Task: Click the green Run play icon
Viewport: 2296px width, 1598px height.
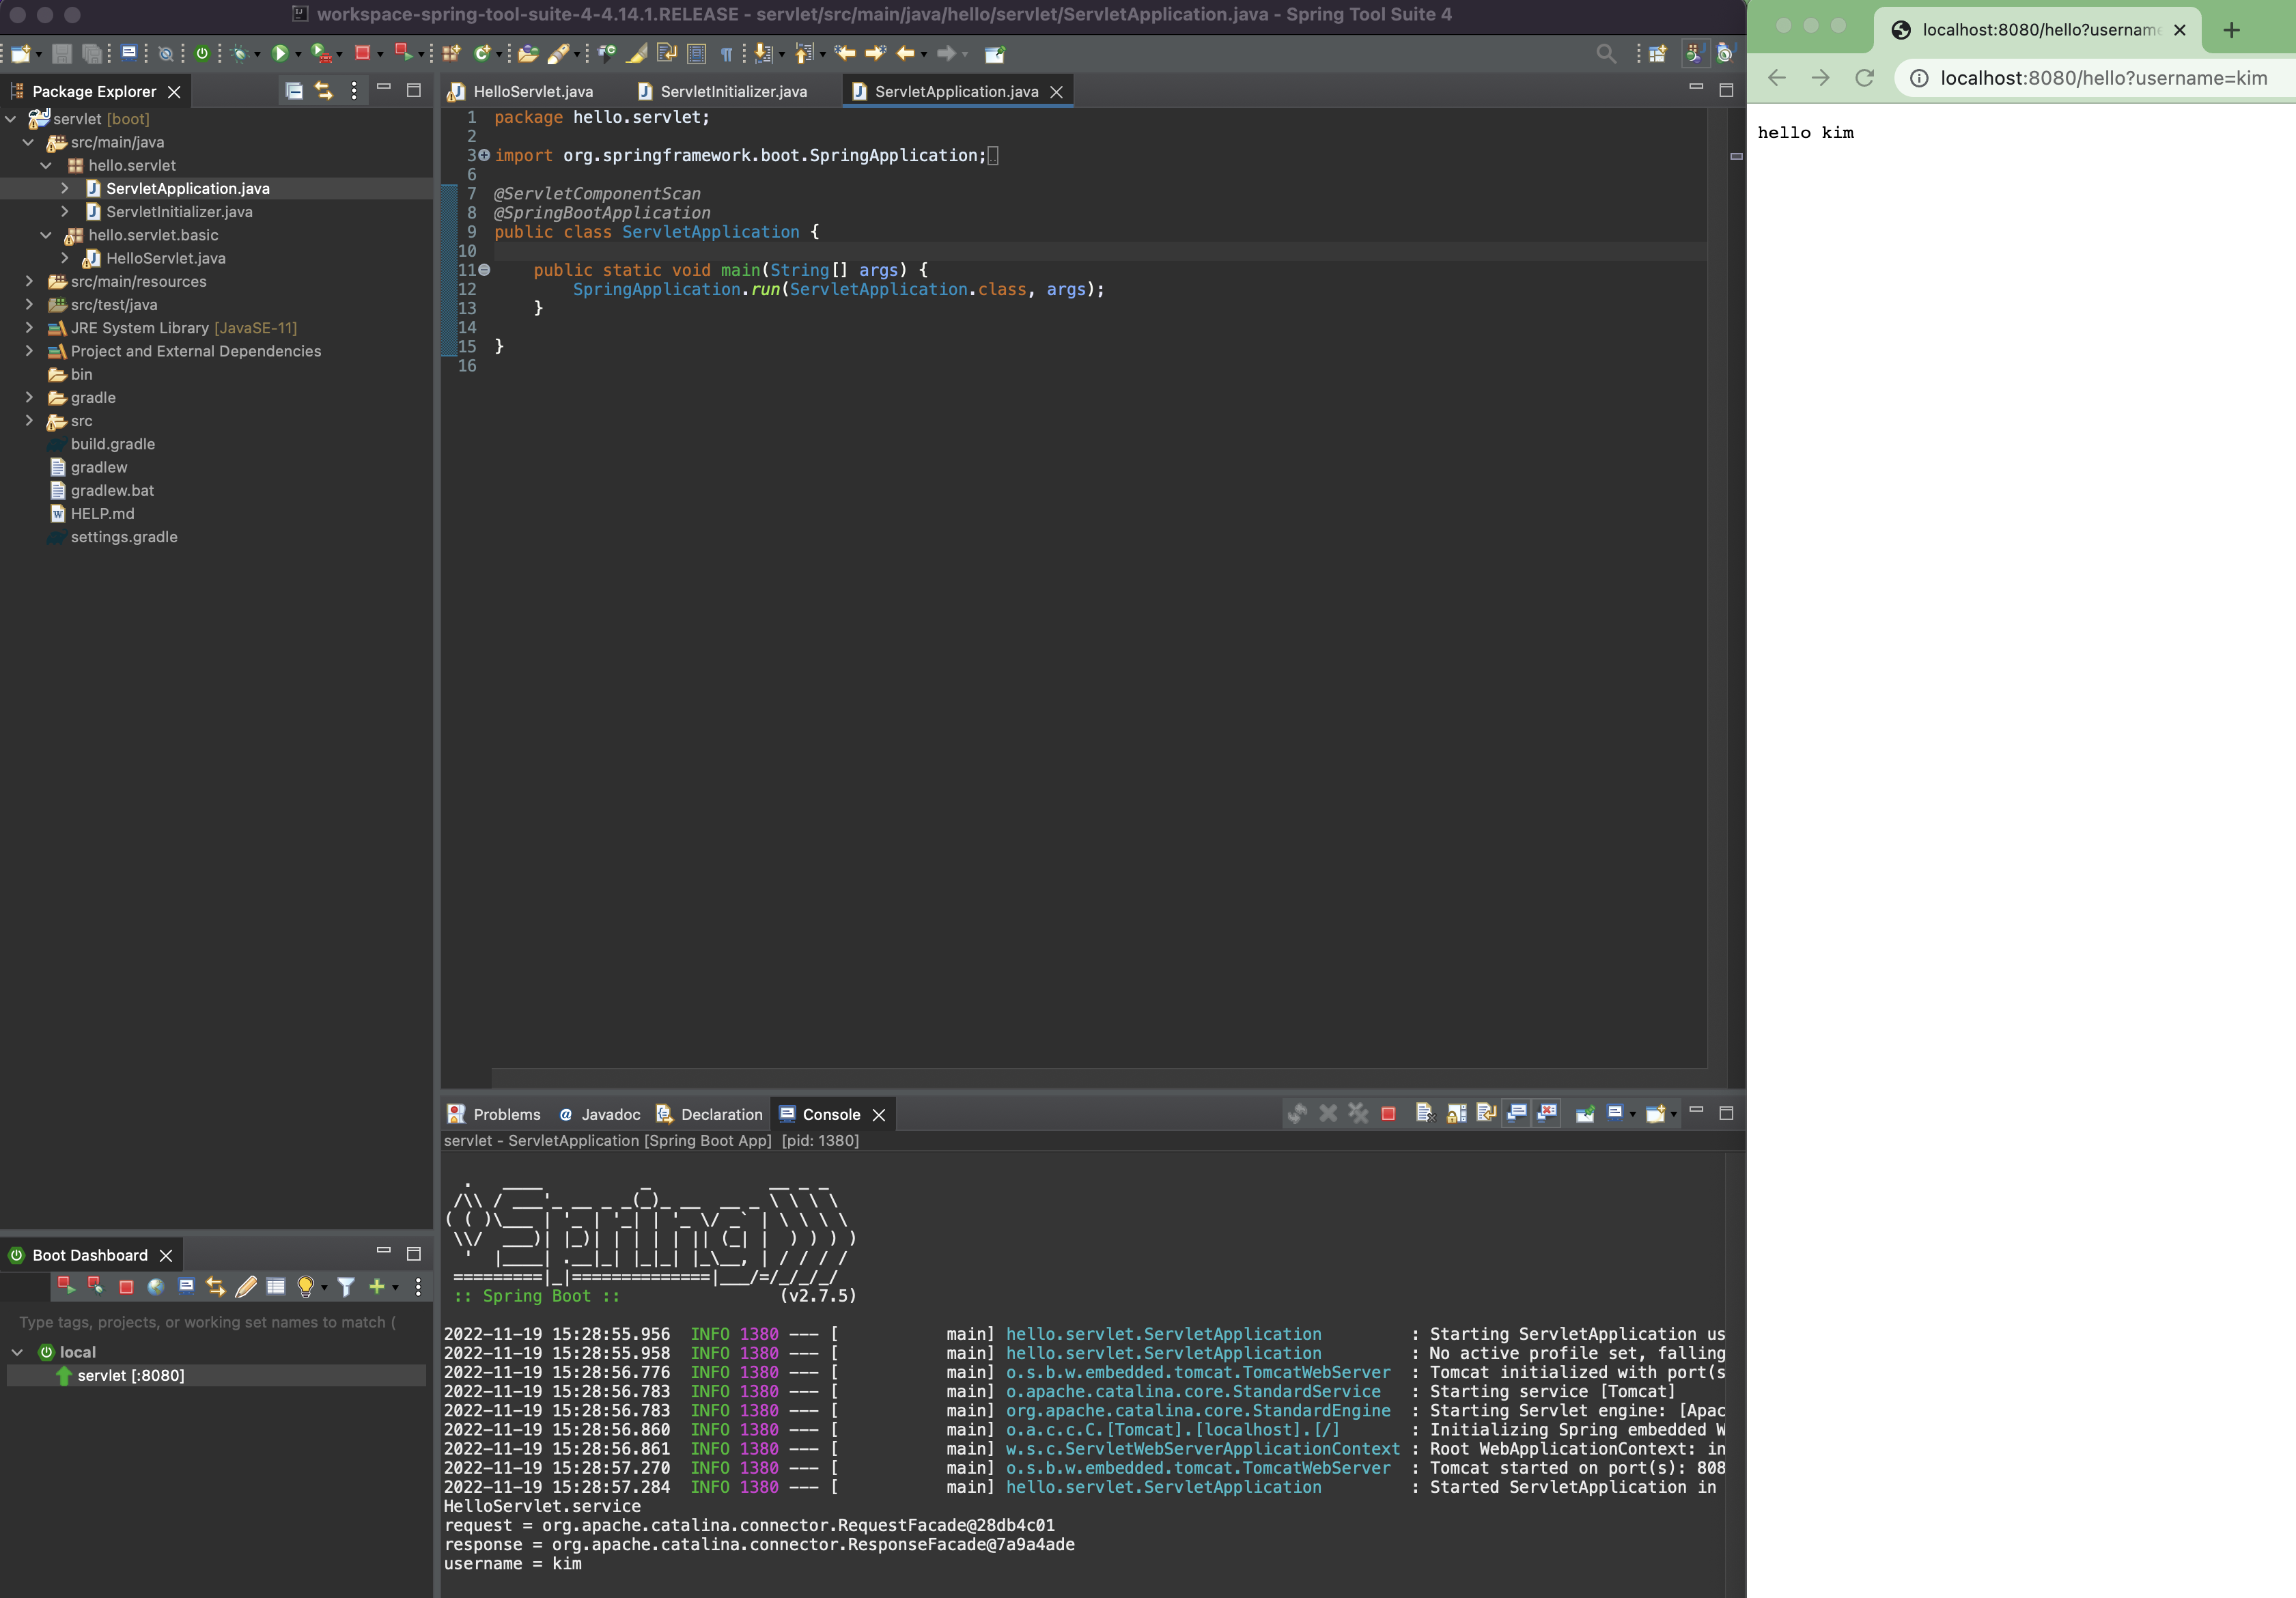Action: coord(280,53)
